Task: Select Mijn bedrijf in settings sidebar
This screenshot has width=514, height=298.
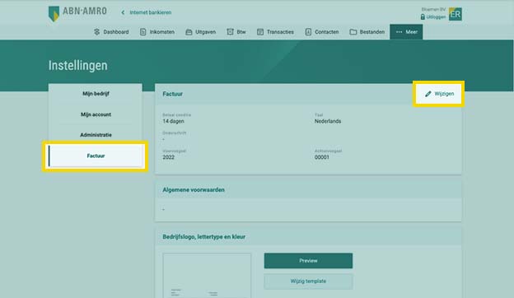Action: point(96,94)
